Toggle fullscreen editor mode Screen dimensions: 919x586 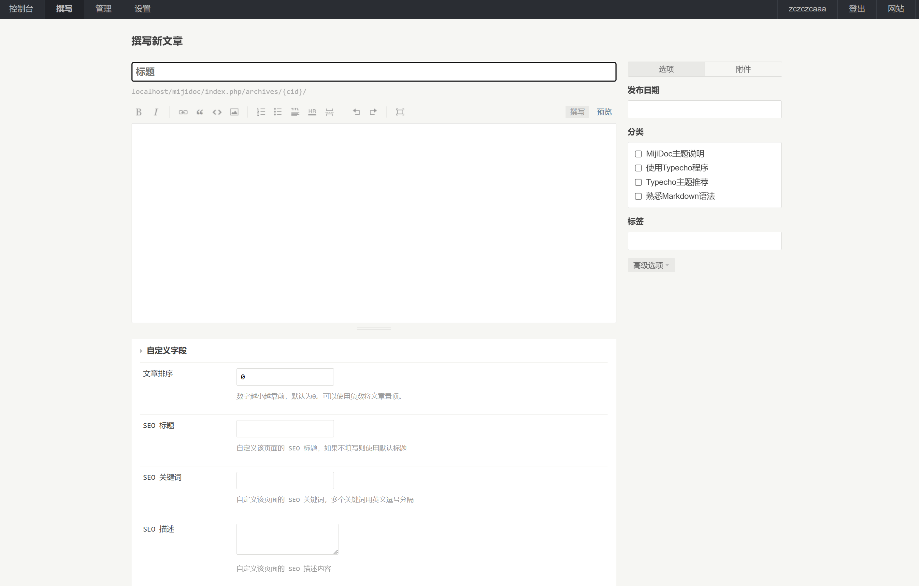(400, 112)
